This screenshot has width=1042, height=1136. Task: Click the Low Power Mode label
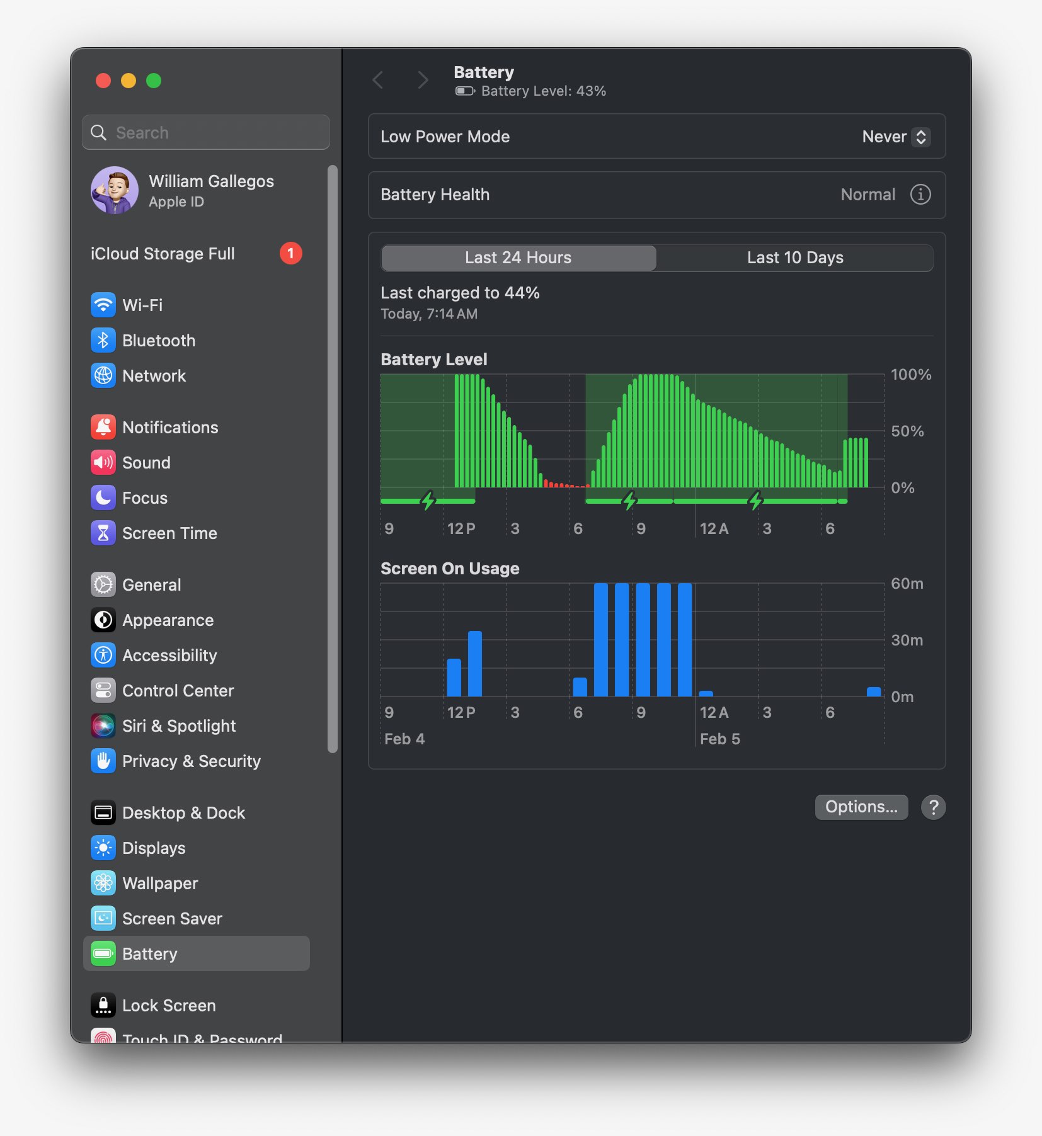[445, 137]
